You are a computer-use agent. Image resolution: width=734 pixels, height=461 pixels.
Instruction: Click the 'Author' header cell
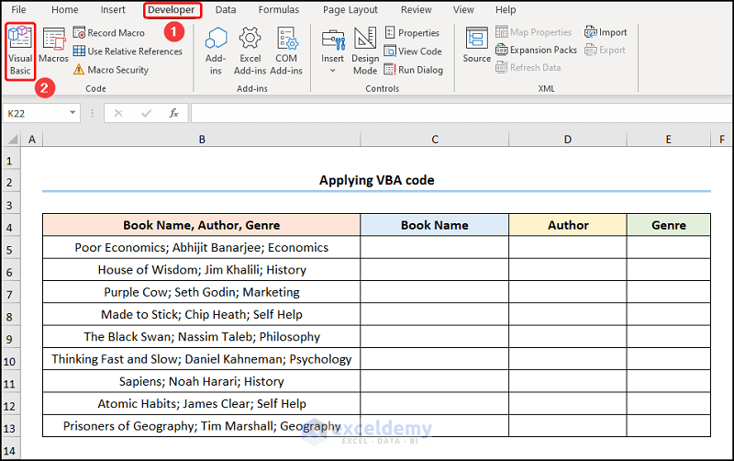568,225
